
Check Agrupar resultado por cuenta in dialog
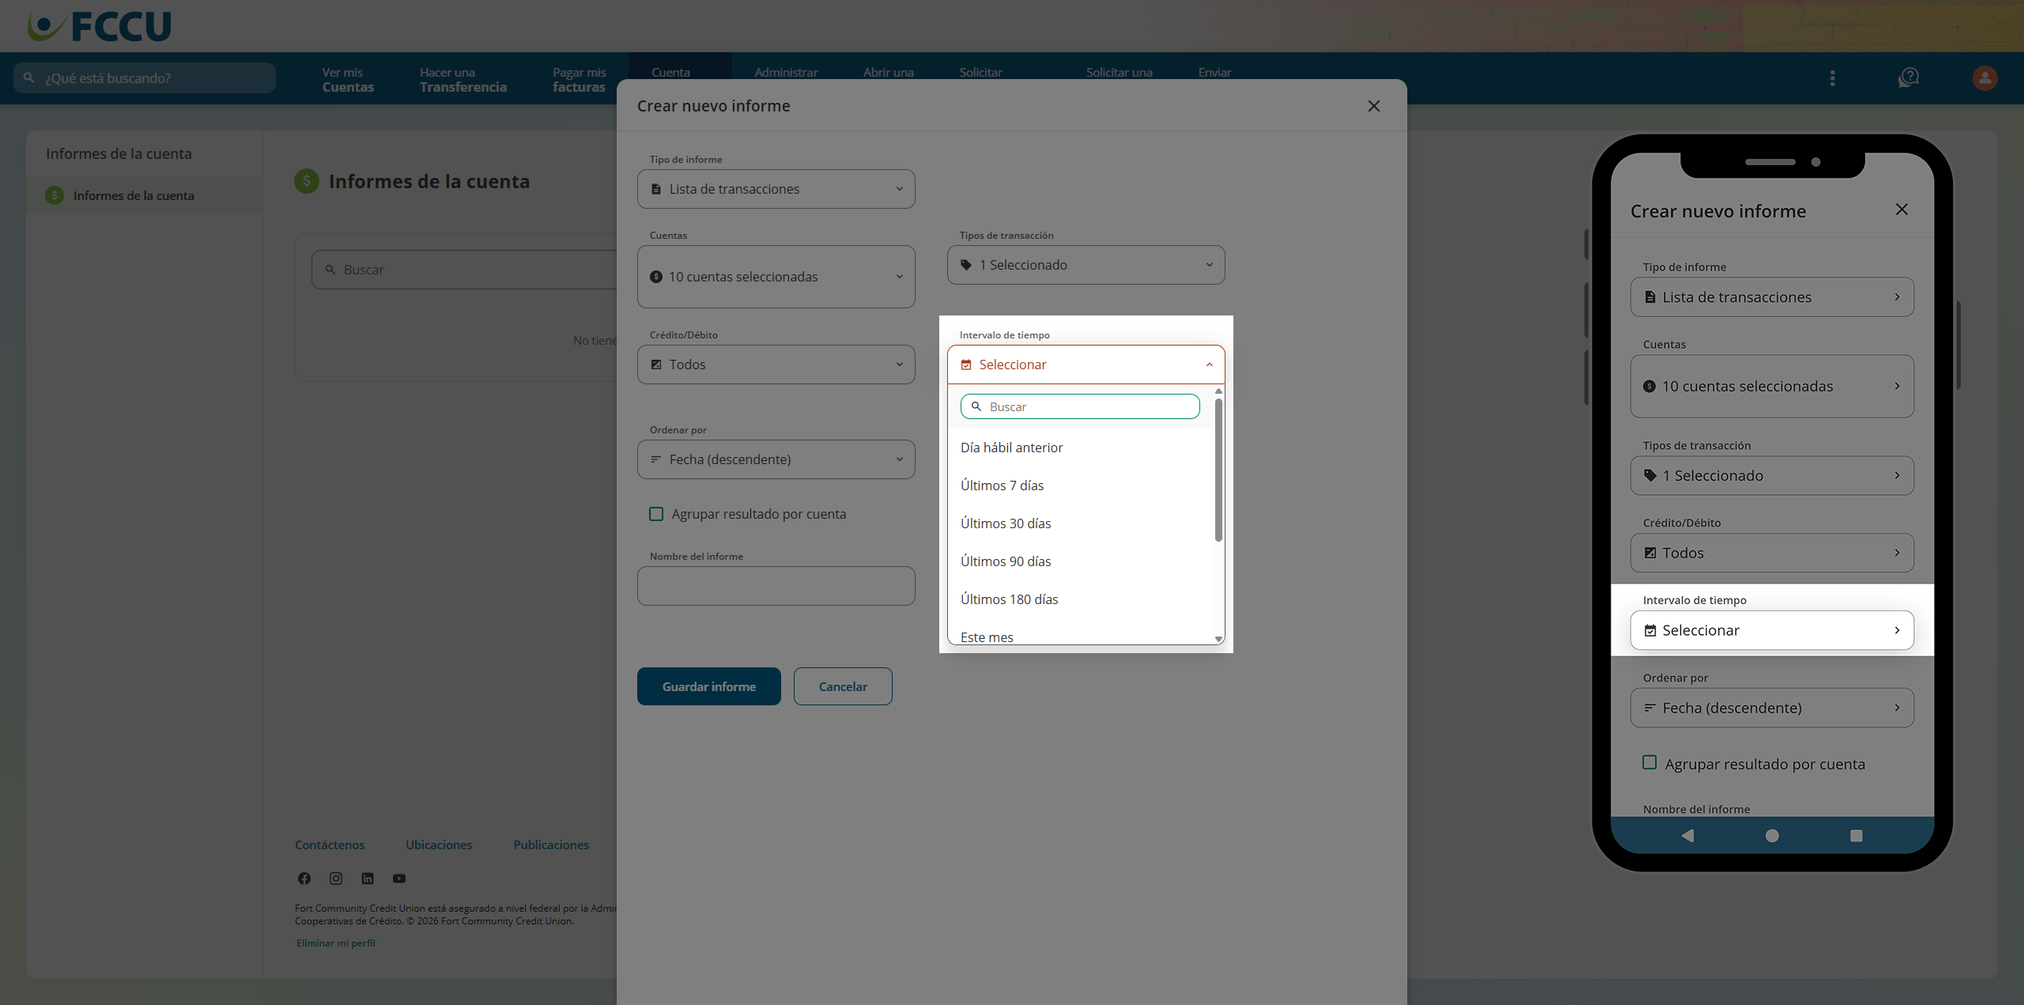(x=656, y=514)
